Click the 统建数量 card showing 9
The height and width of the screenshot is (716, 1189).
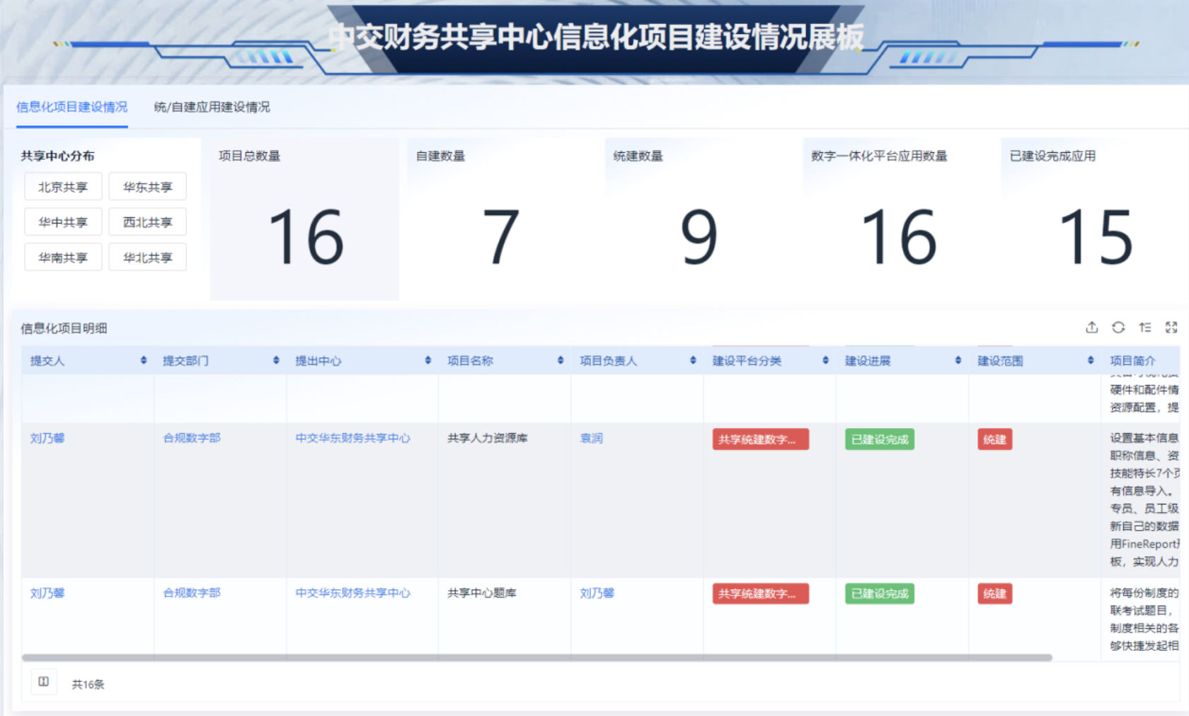point(699,219)
